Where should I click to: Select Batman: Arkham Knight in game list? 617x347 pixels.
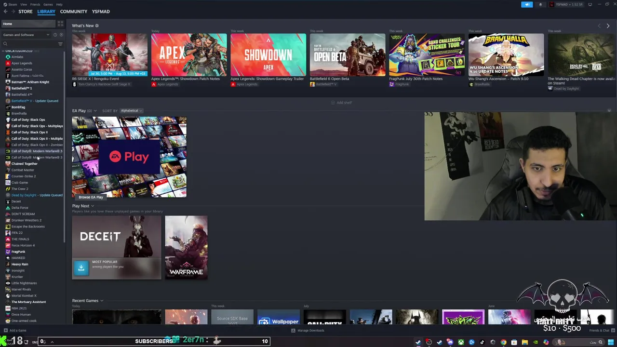point(30,82)
